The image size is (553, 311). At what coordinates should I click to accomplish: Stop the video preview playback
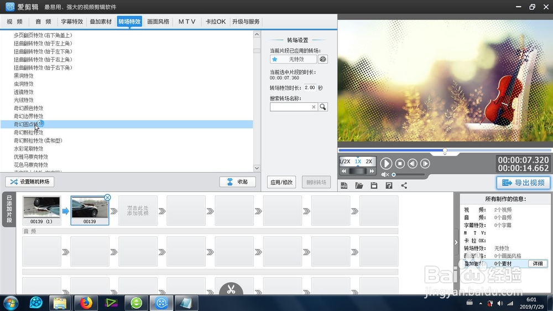400,163
